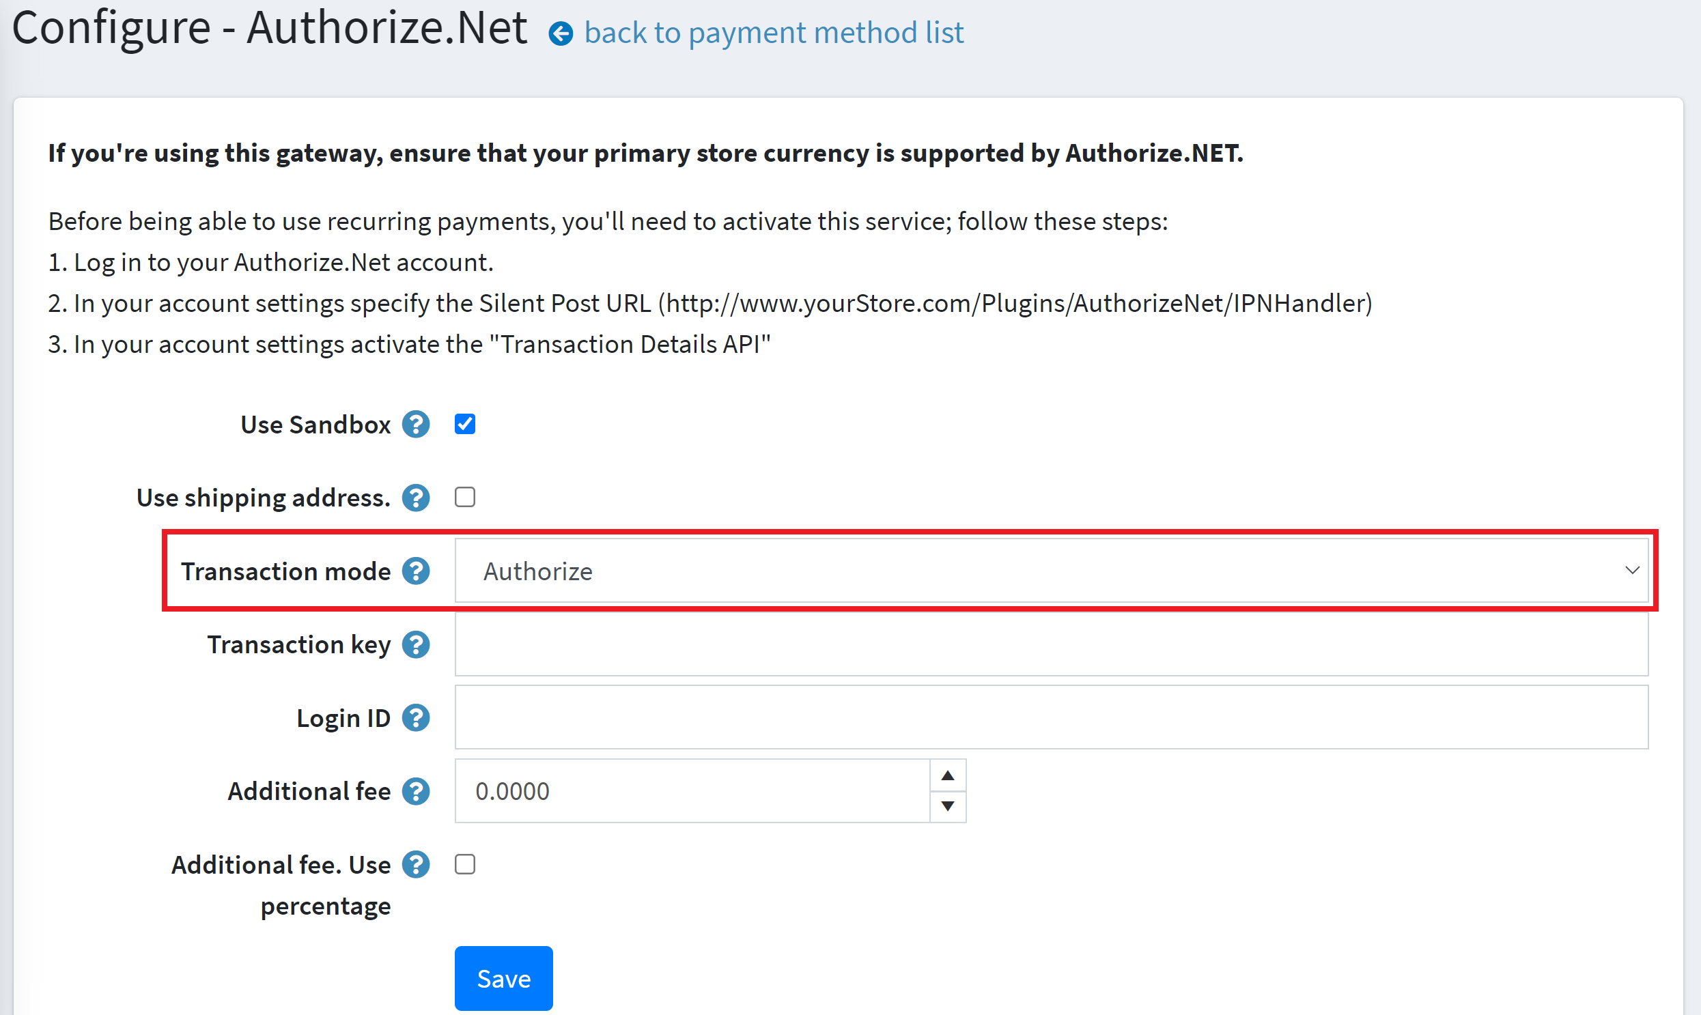Focus the Transaction key input field
Image resolution: width=1701 pixels, height=1015 pixels.
(x=1052, y=644)
